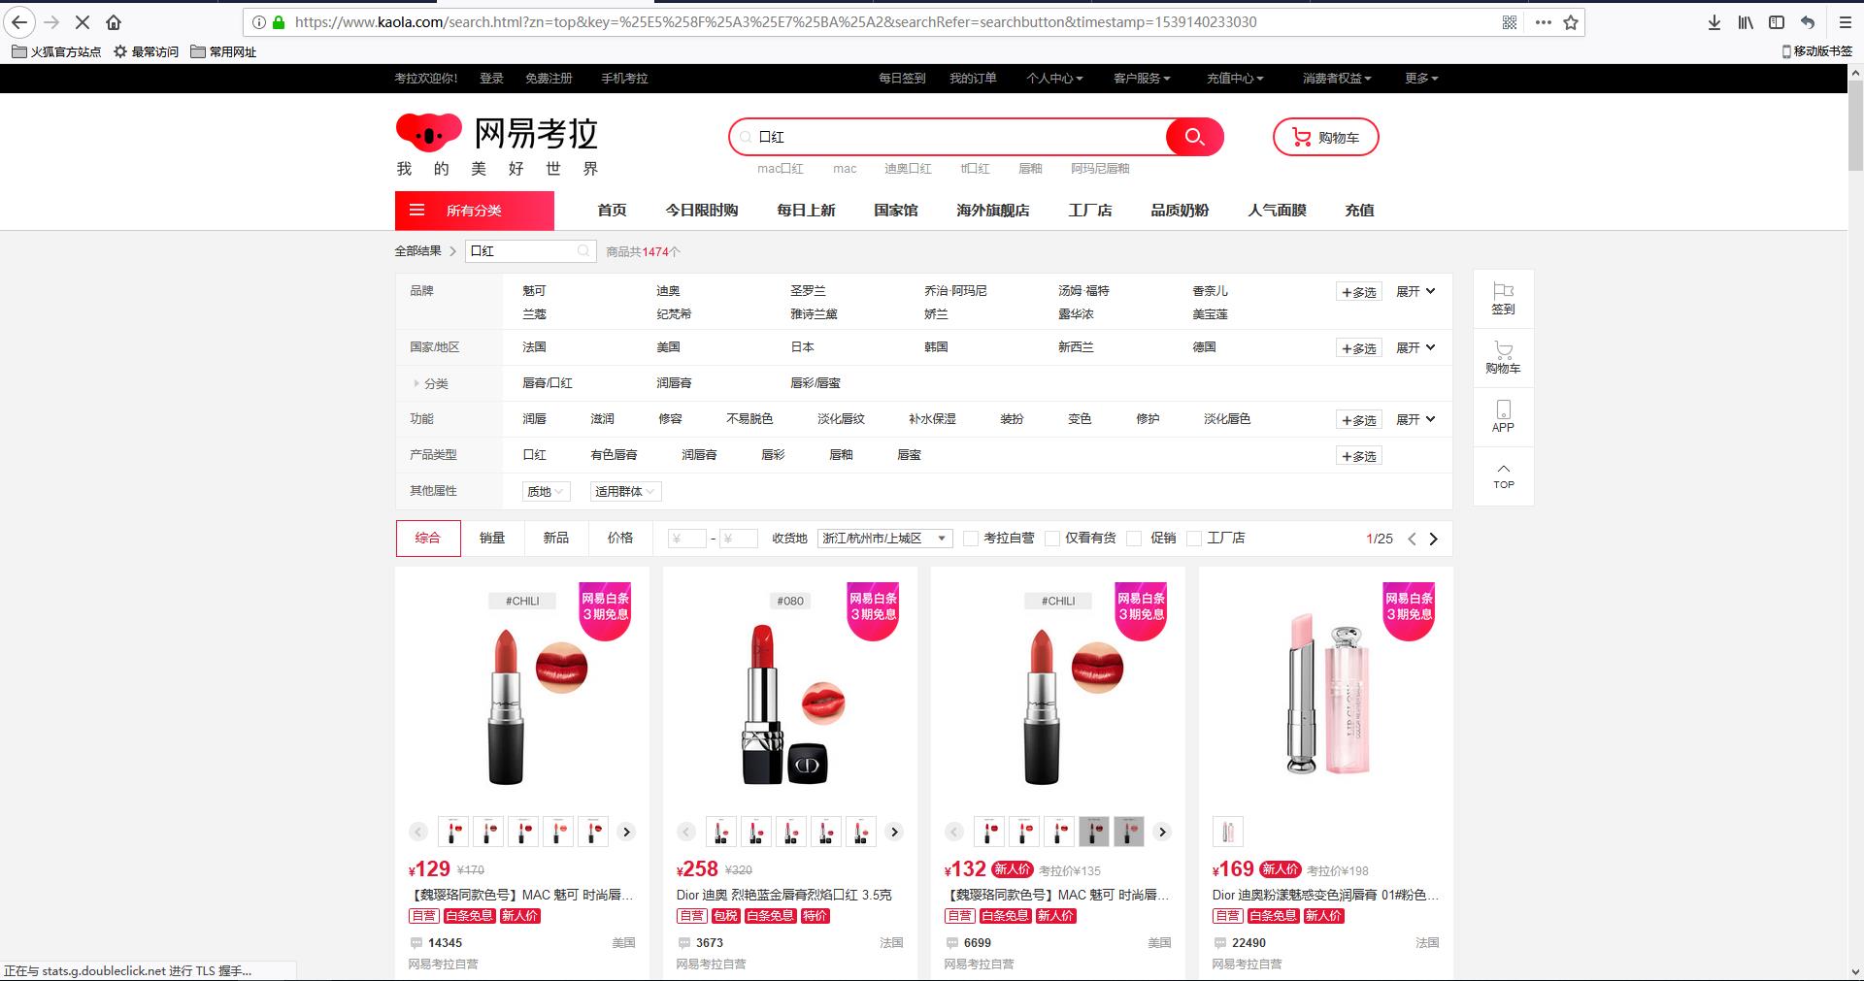The width and height of the screenshot is (1864, 981).
Task: Click the 登录 login link
Action: (491, 79)
